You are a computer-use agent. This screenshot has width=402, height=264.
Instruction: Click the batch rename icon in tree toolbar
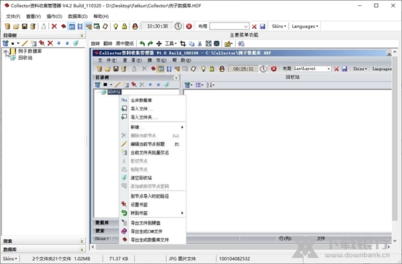[x=33, y=43]
